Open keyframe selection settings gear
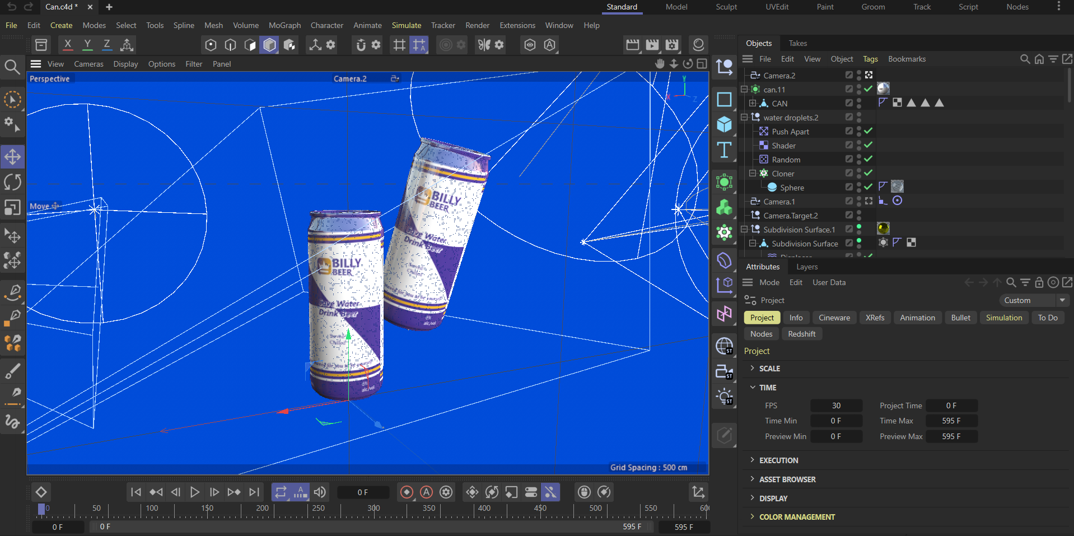 [446, 492]
